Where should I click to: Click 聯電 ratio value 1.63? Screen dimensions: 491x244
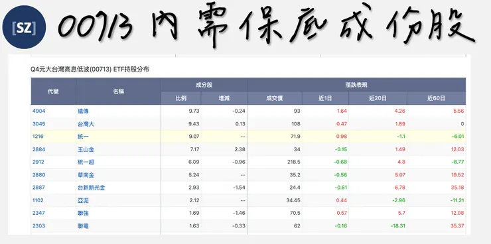pos(194,225)
